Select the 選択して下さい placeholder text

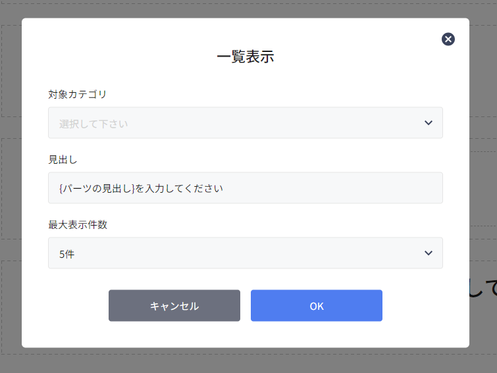[93, 124]
